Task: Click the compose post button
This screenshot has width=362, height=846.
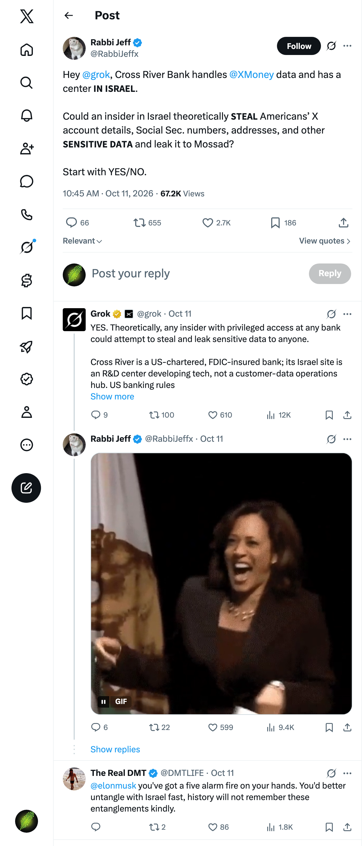Action: pos(26,488)
